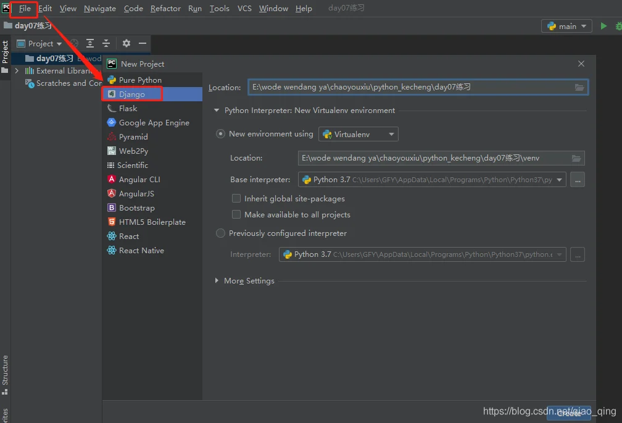Select Pyramid project type
The image size is (622, 423).
(x=152, y=137)
